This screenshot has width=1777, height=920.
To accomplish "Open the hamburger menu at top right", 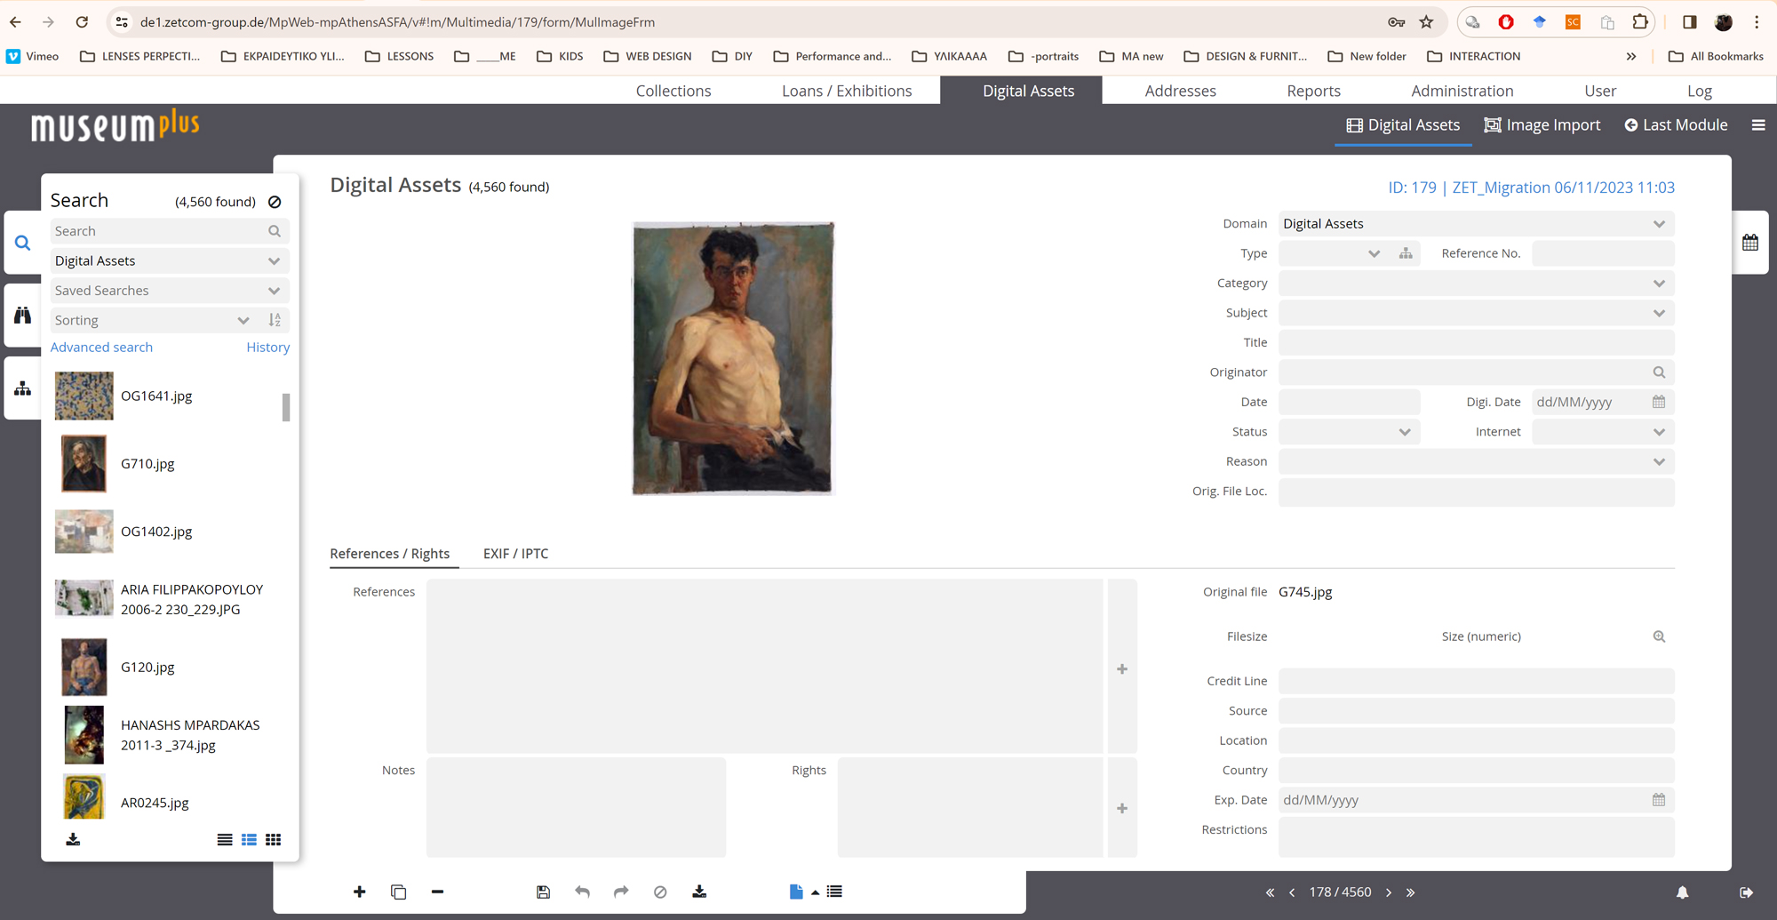I will pyautogui.click(x=1758, y=125).
